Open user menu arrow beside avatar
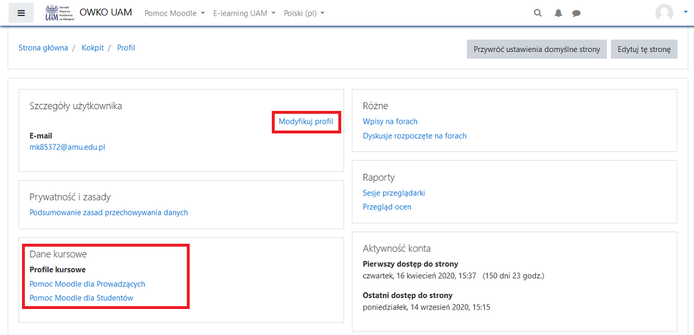This screenshot has height=335, width=694. [x=685, y=13]
